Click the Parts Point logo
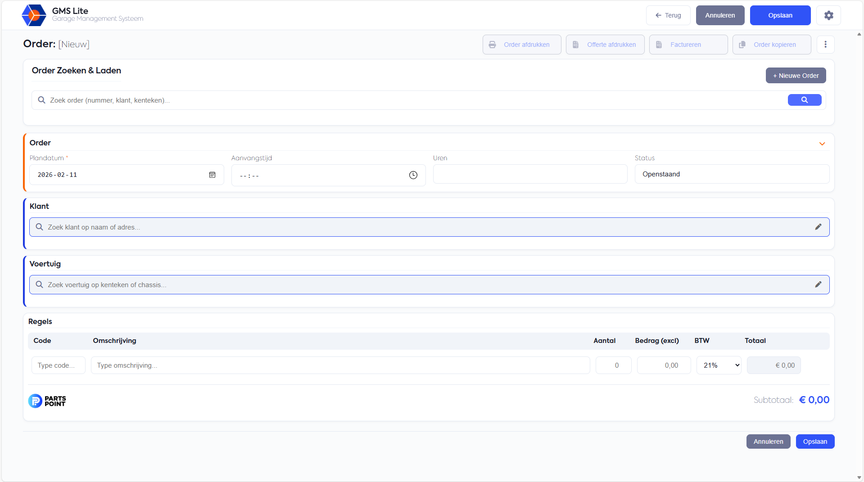The width and height of the screenshot is (864, 482). coord(47,401)
